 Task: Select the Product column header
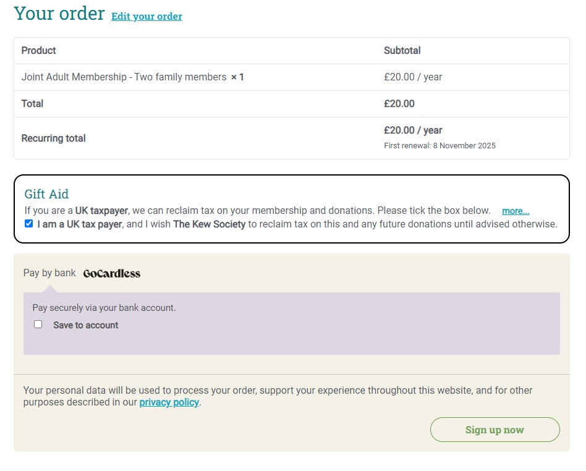click(38, 50)
